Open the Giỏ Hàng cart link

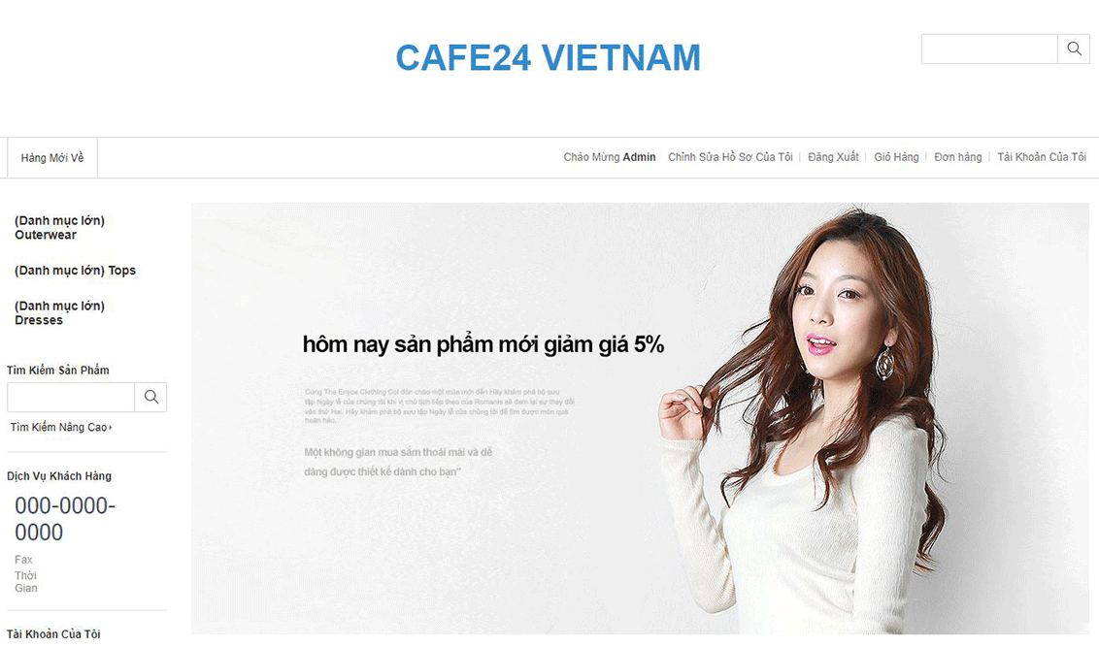coord(896,157)
